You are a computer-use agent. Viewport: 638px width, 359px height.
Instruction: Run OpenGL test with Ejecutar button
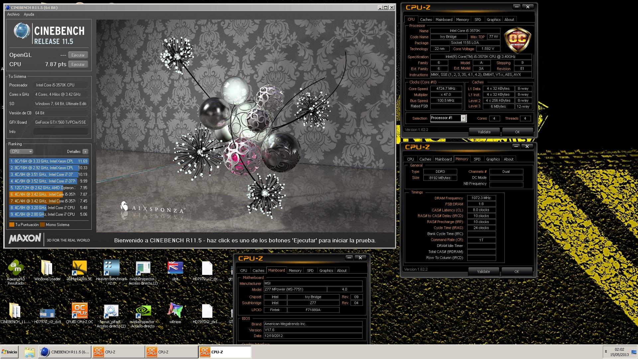[78, 55]
